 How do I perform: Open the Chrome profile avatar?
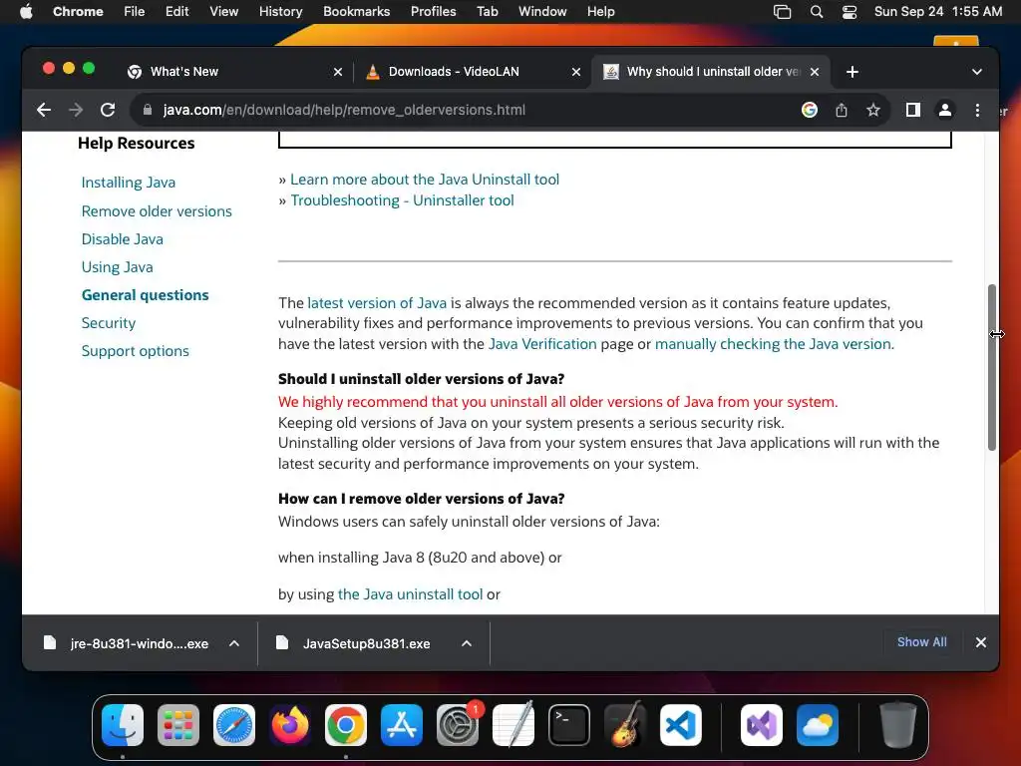click(945, 110)
